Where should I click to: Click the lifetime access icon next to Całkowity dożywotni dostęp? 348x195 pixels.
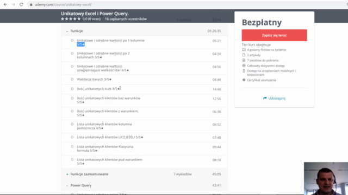tap(244, 66)
